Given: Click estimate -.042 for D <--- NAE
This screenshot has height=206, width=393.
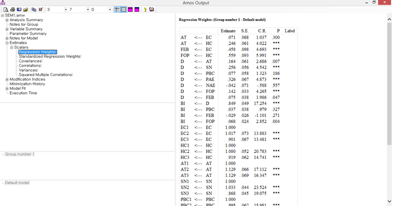Looking at the screenshot, I should (231, 86).
